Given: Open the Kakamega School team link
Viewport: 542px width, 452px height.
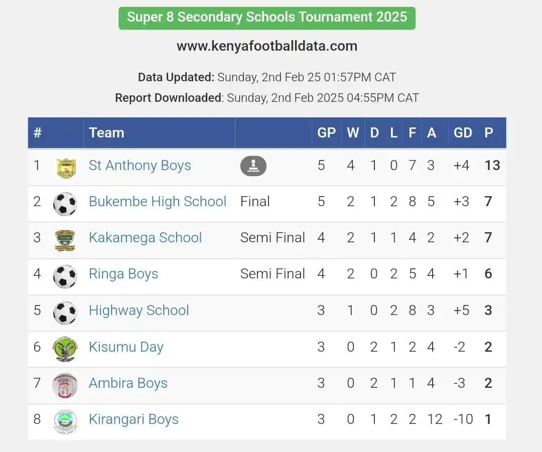Looking at the screenshot, I should pyautogui.click(x=145, y=238).
